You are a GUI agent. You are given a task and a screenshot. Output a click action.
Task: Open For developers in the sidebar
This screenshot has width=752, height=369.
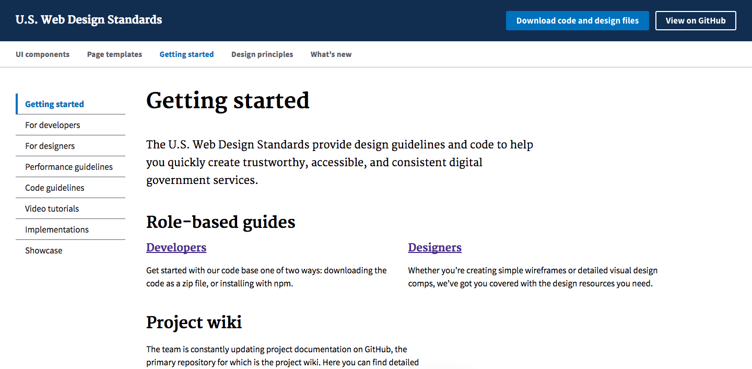(70, 125)
